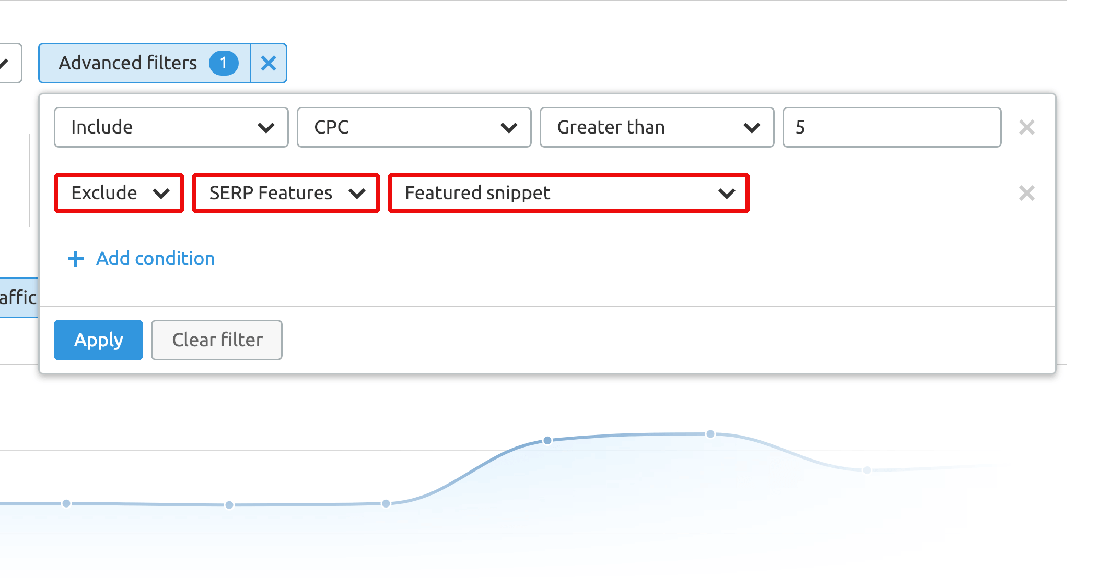Viewport: 1097px width, 580px height.
Task: Select the partially visible Traffic tab
Action: coord(18,297)
